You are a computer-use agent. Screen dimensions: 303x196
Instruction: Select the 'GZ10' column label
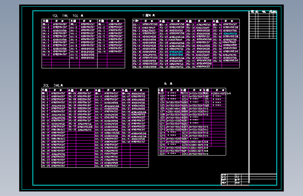click(x=162, y=121)
